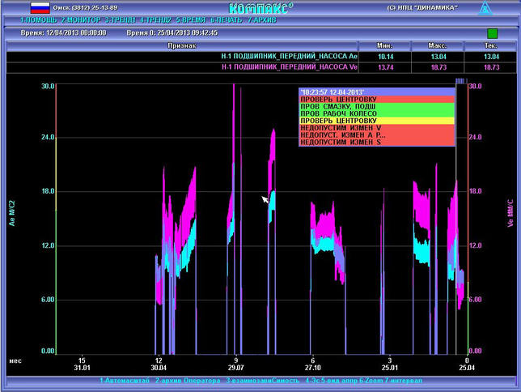Click the КОМПАКС logo in header
This screenshot has height=392, width=521.
[260, 8]
